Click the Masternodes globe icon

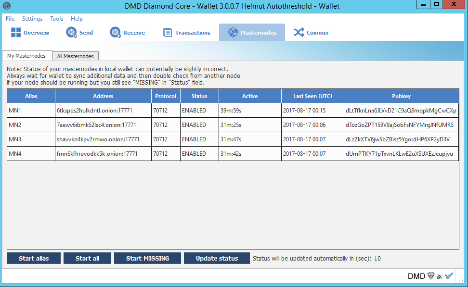233,32
